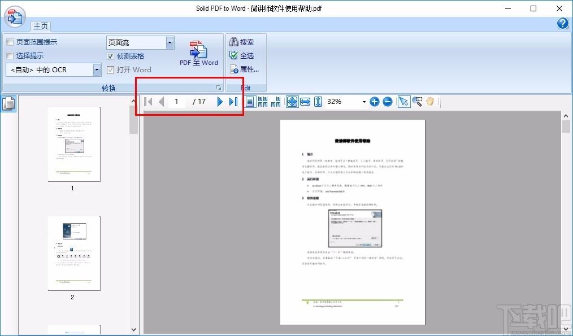Maximize the application window
This screenshot has height=336, width=573.
(x=533, y=8)
